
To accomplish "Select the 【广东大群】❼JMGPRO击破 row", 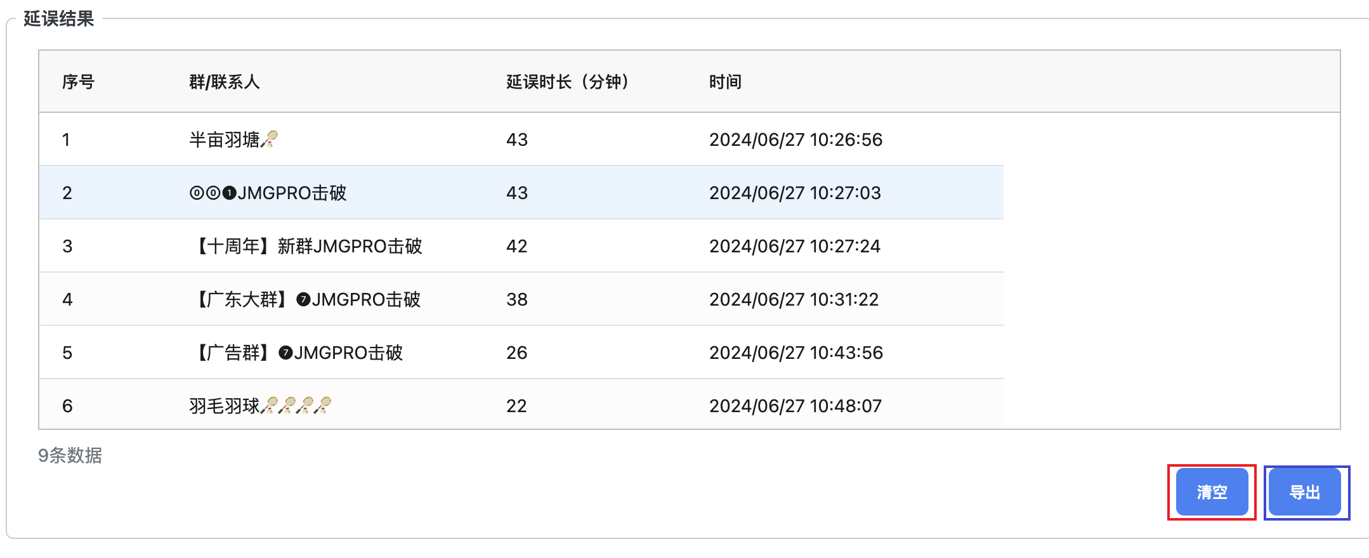I will pos(307,299).
